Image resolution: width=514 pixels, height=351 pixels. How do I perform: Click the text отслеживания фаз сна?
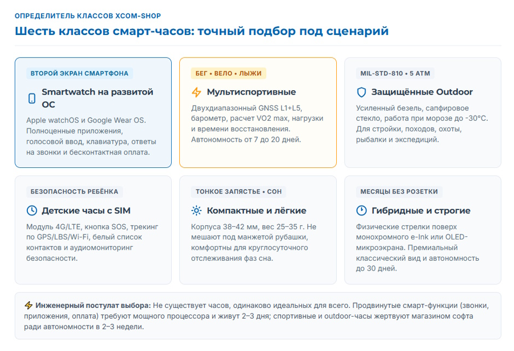click(x=232, y=258)
